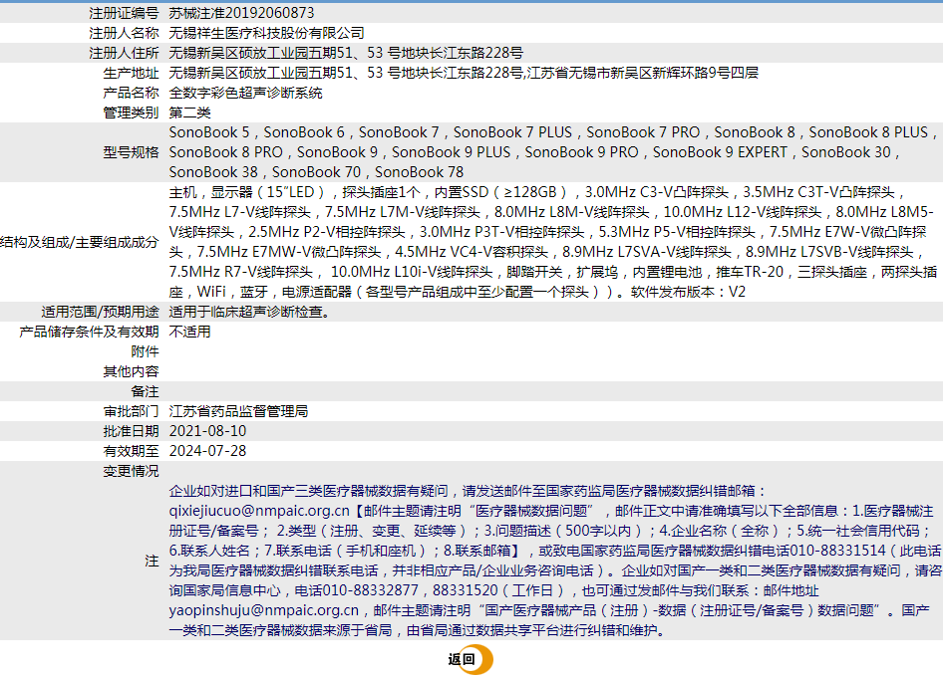Click the 批准日期 label
948x678 pixels.
click(132, 431)
